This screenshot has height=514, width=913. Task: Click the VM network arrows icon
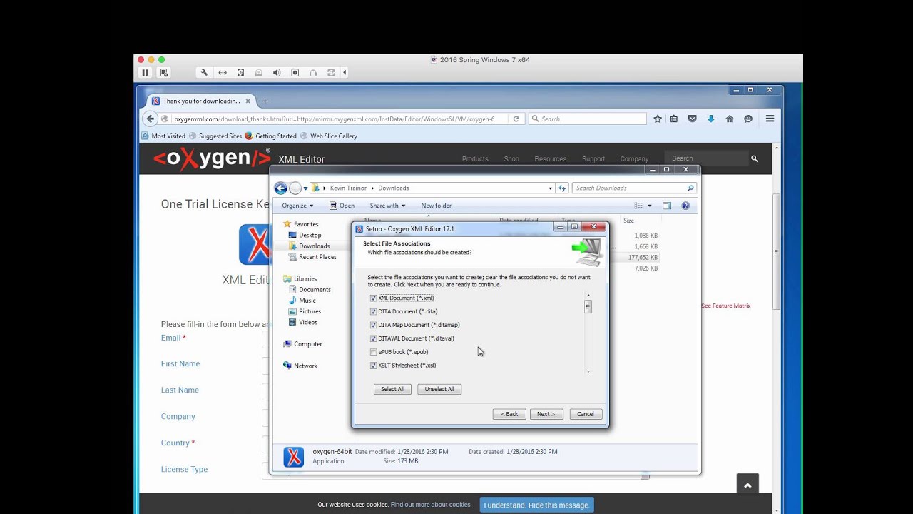point(223,72)
